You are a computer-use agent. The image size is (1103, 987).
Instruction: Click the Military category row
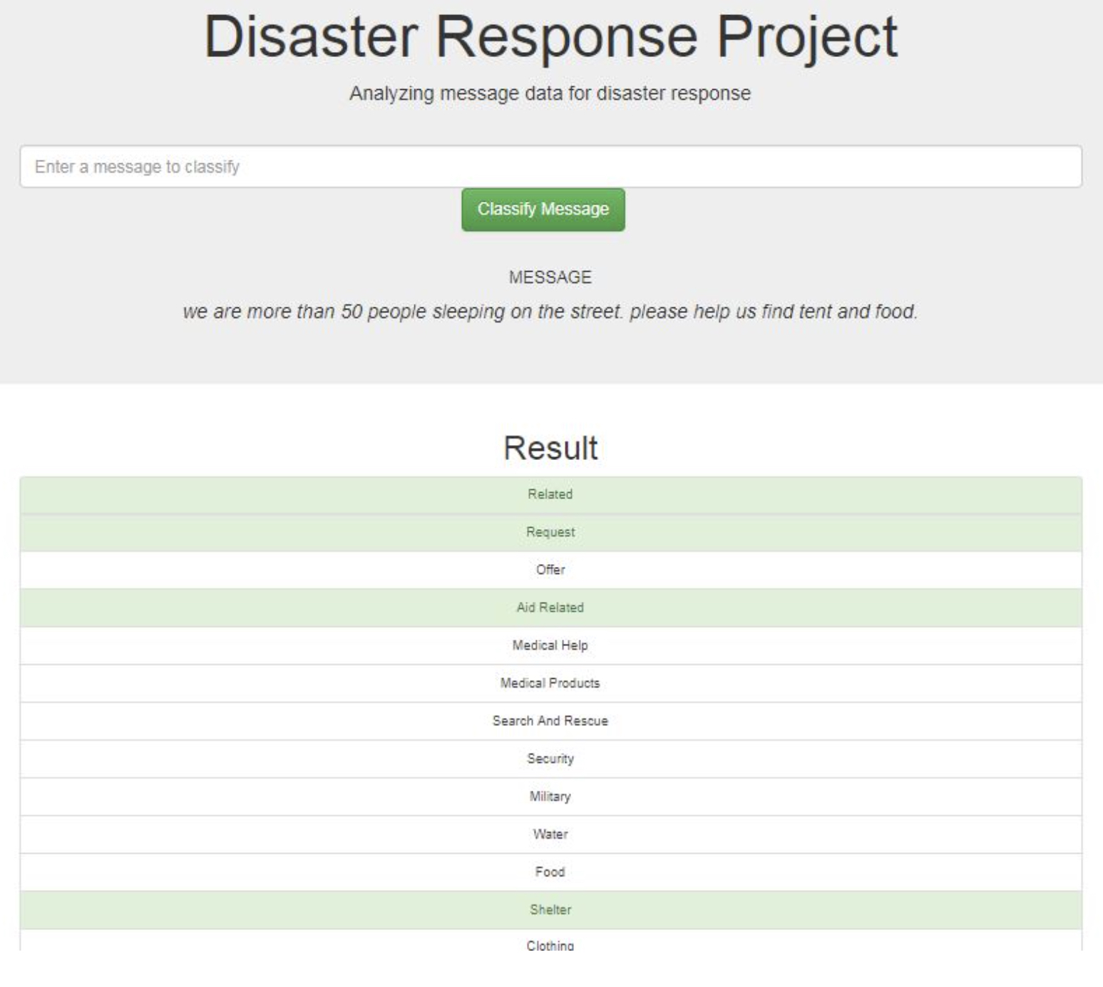[550, 797]
